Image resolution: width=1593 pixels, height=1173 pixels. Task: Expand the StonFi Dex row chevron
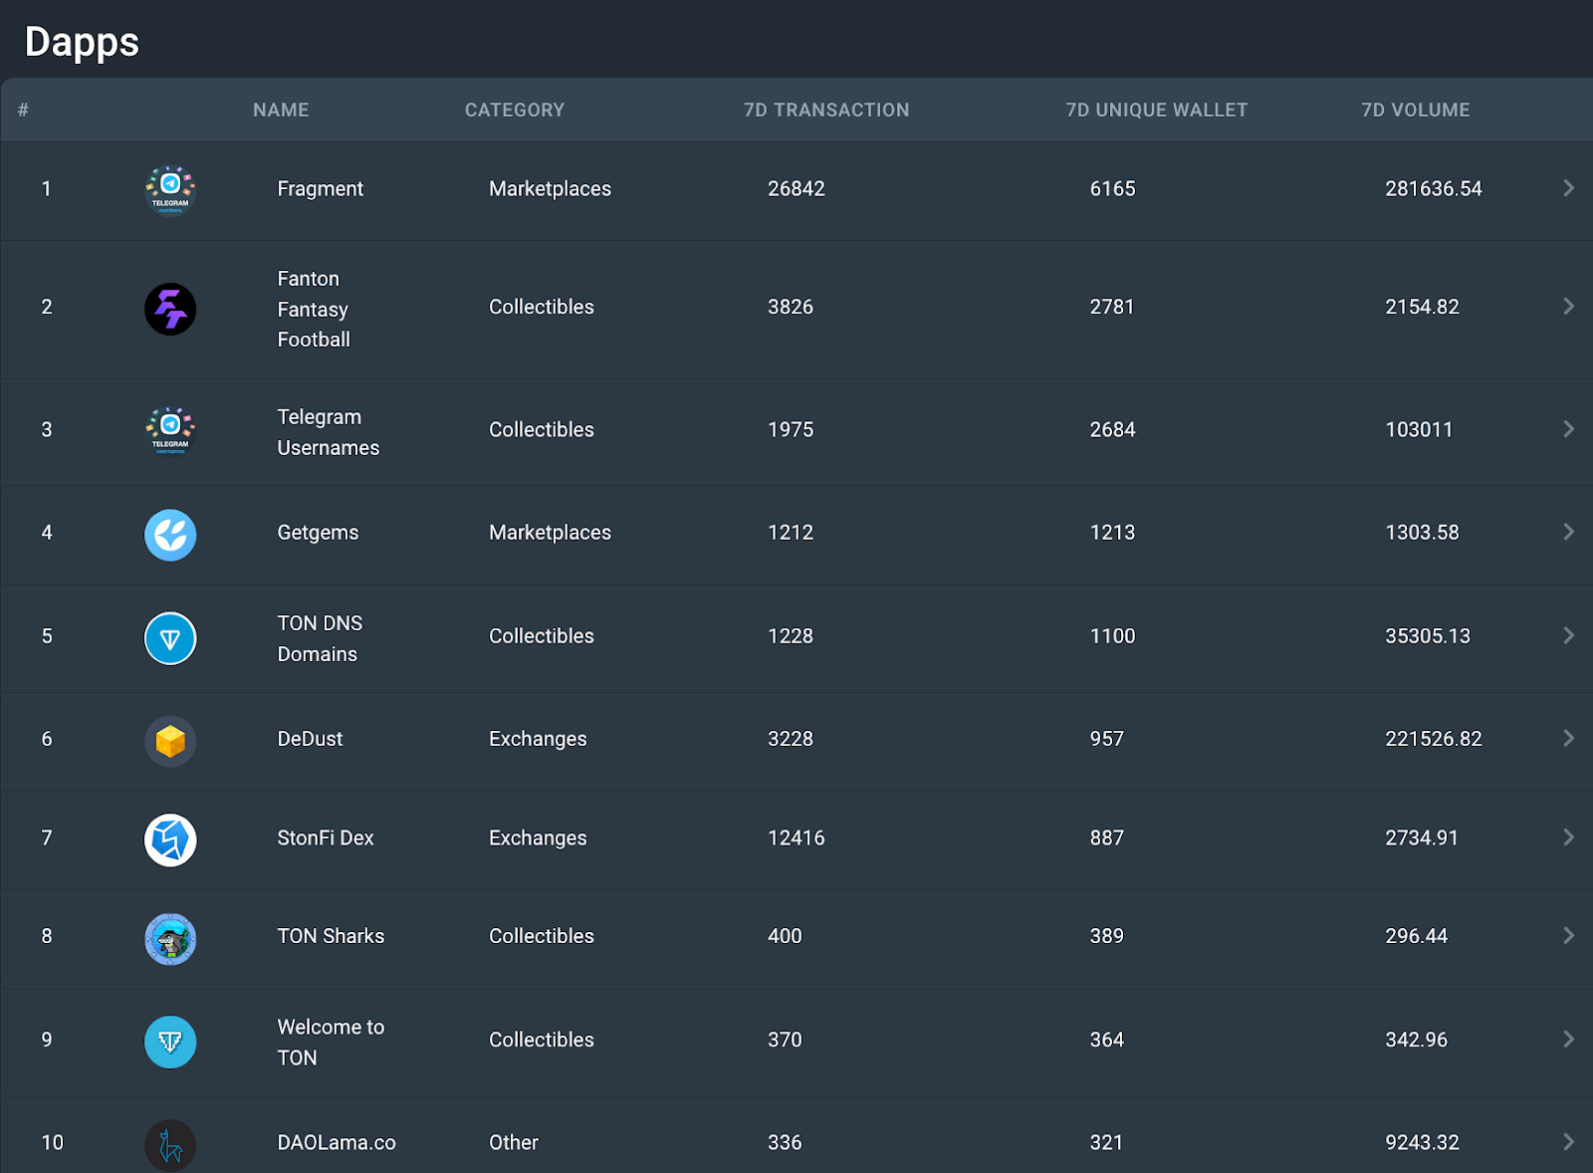click(x=1568, y=837)
